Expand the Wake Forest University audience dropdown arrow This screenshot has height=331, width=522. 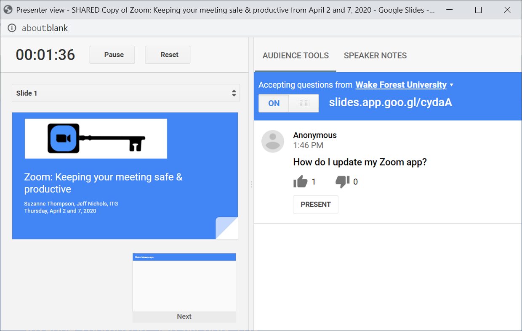click(x=452, y=85)
